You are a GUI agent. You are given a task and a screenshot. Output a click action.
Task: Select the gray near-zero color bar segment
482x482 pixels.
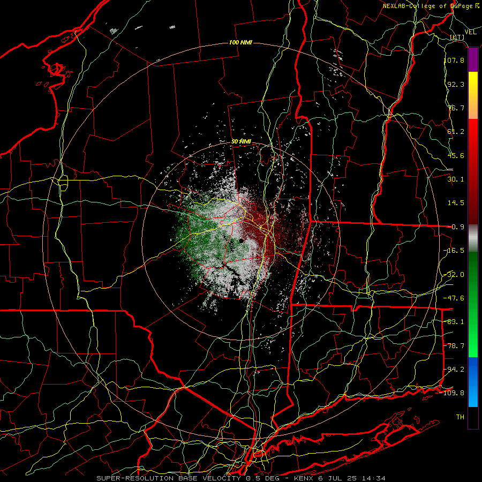[473, 238]
